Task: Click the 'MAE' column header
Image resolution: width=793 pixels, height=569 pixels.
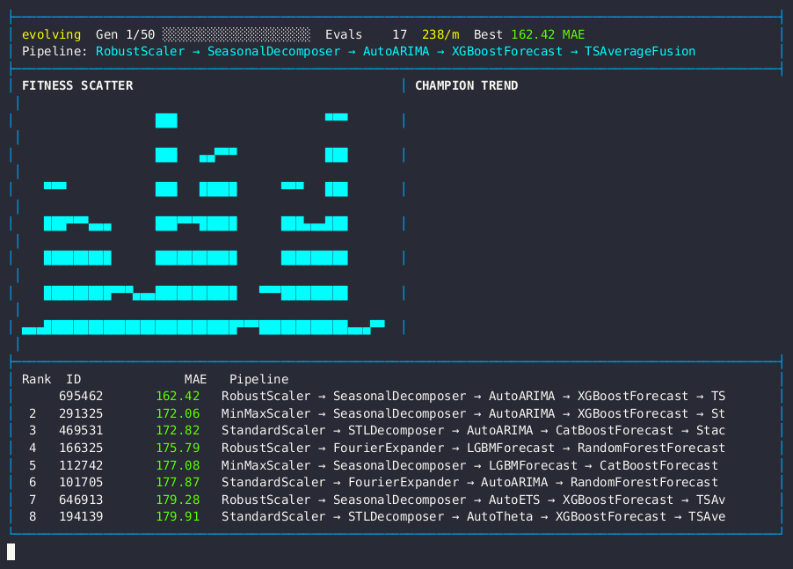Action: click(x=195, y=379)
